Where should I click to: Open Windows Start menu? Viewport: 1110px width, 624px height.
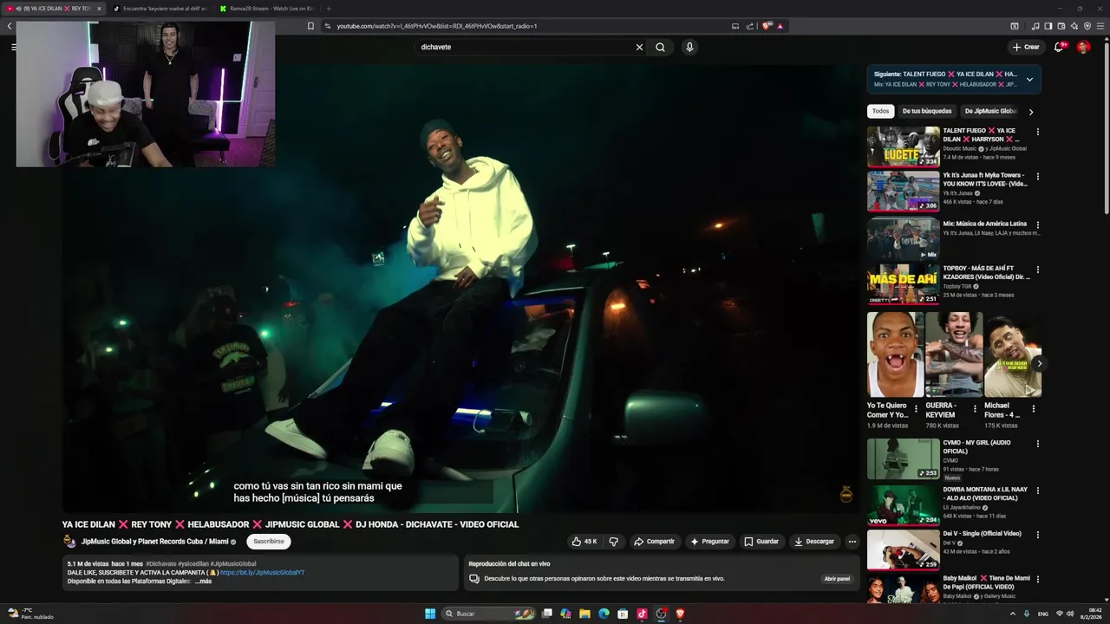click(430, 614)
